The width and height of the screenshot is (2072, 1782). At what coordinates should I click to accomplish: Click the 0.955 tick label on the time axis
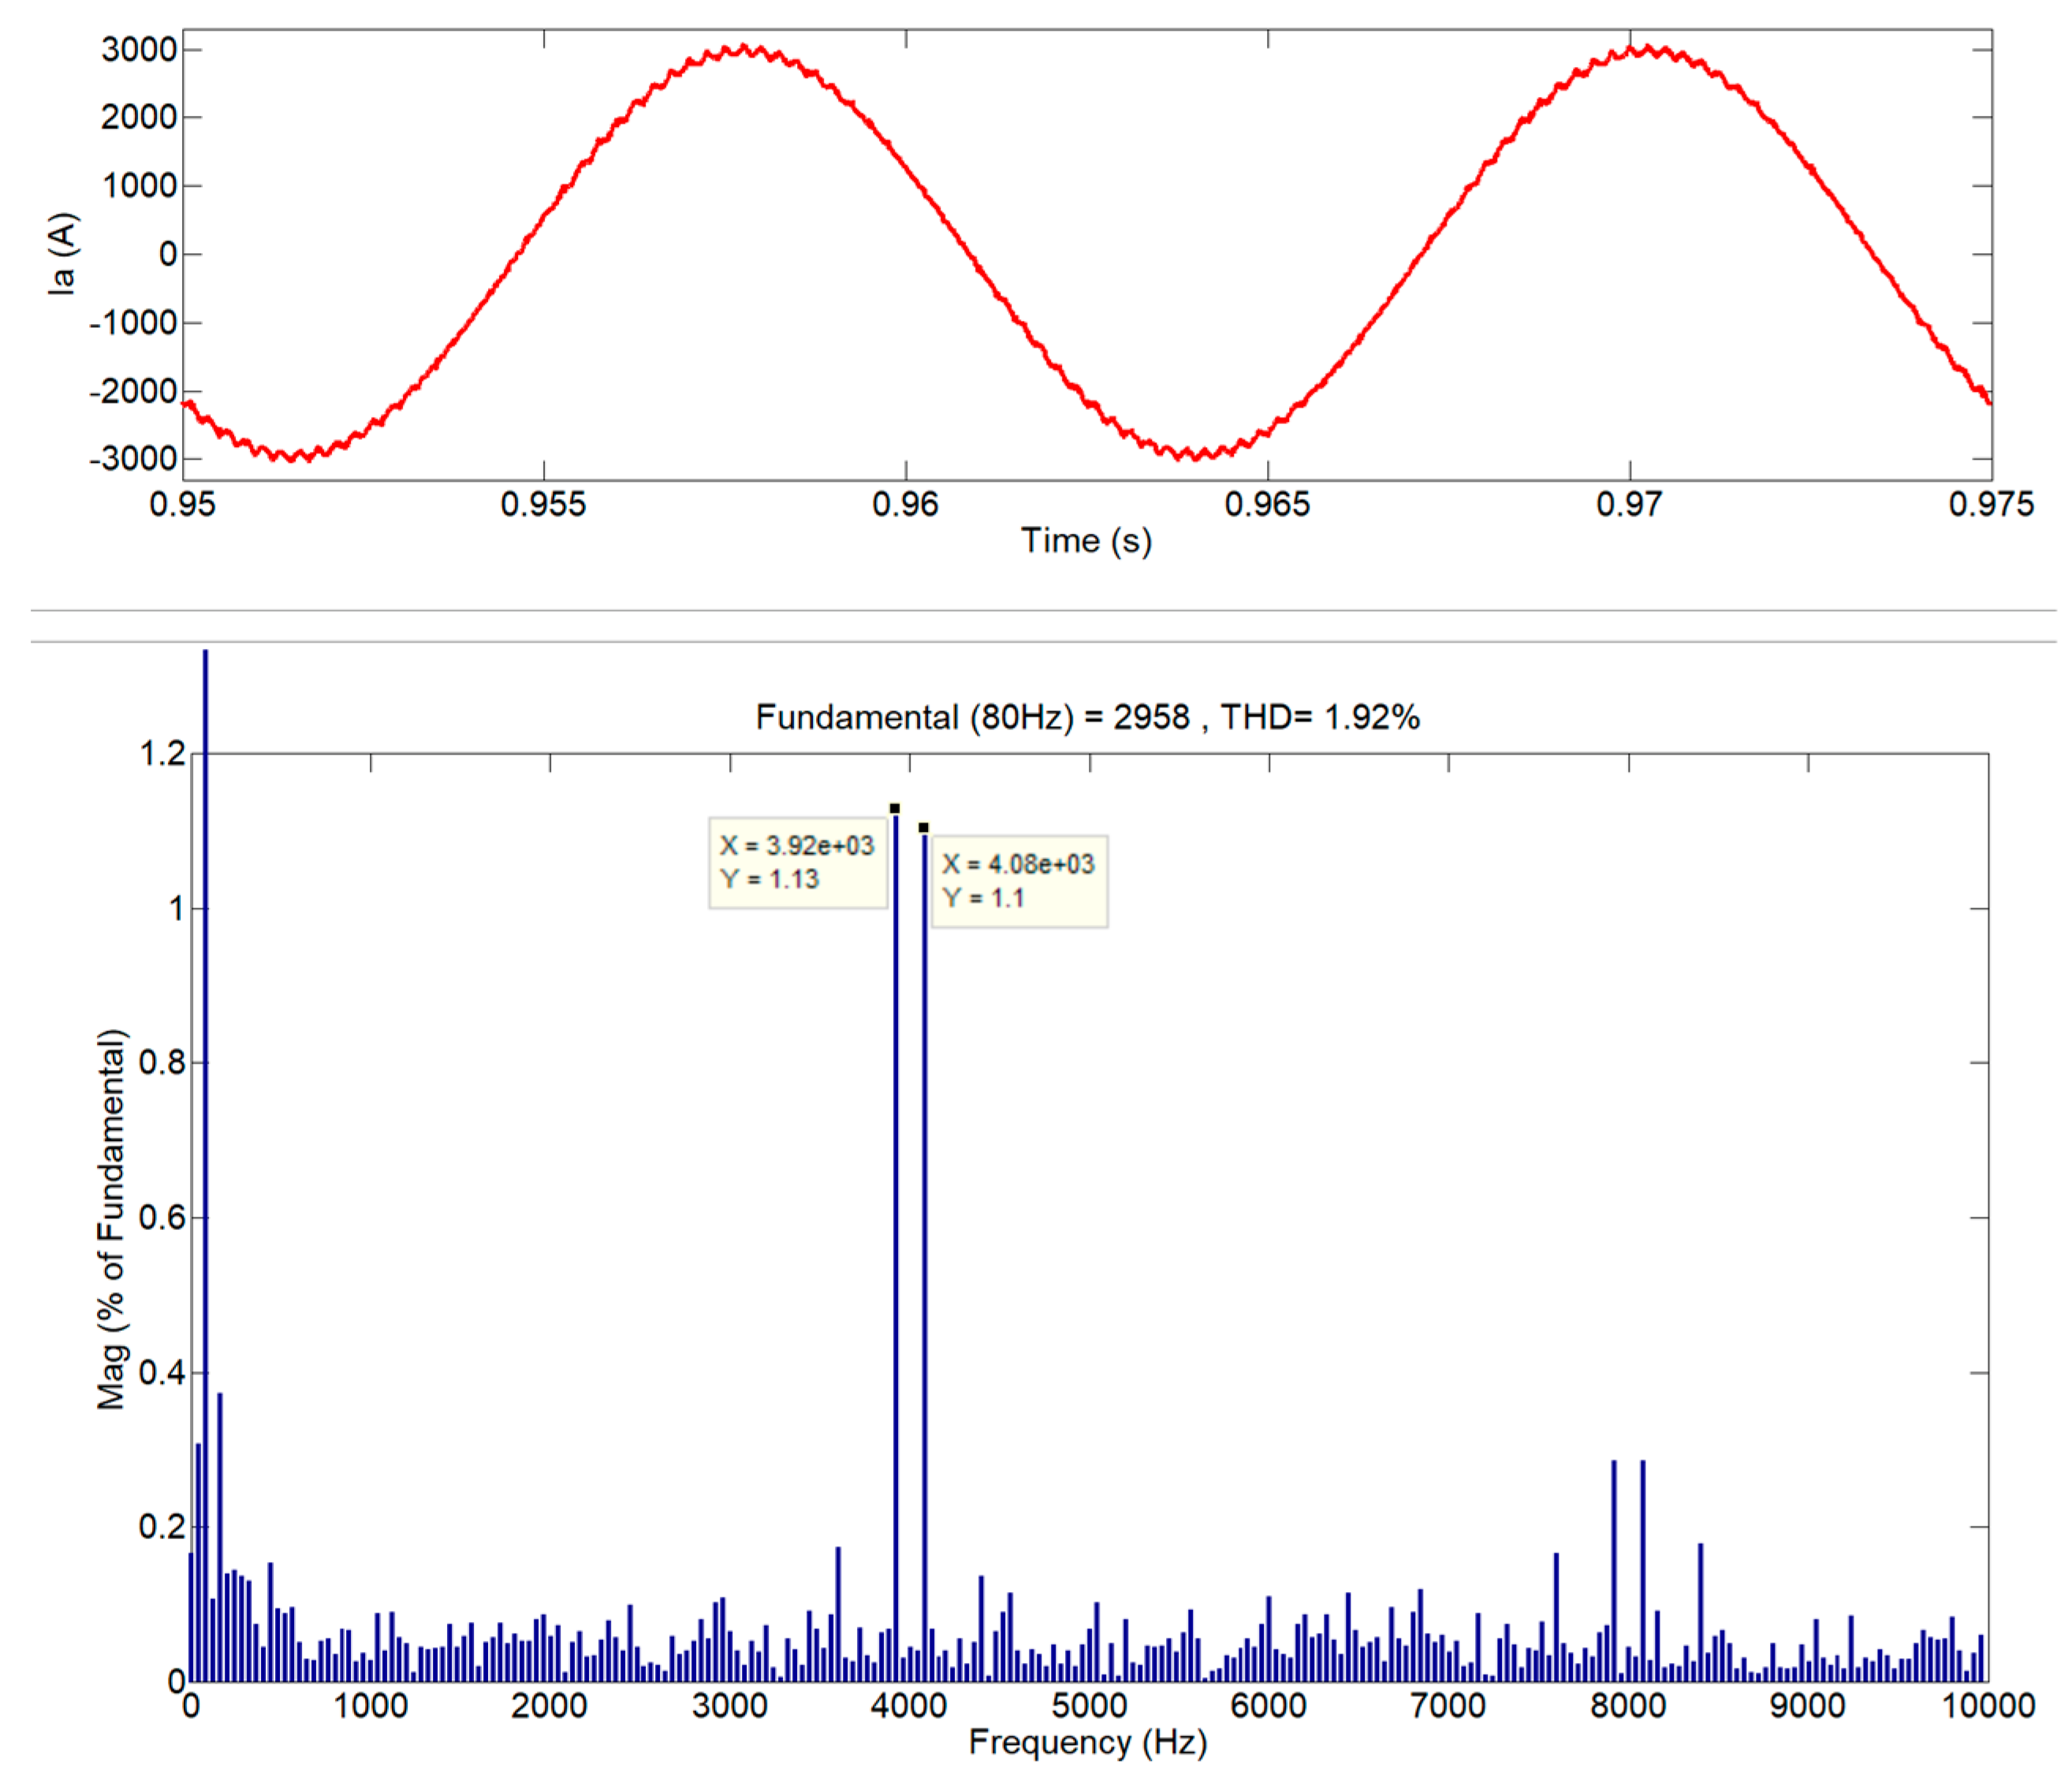[543, 503]
